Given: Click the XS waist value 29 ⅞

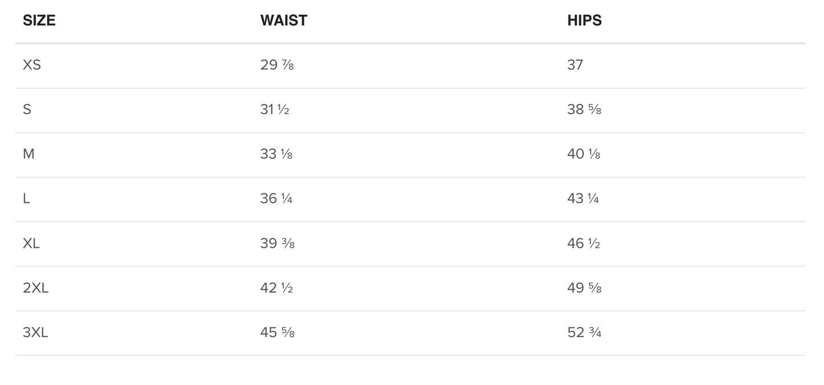Looking at the screenshot, I should tap(277, 65).
